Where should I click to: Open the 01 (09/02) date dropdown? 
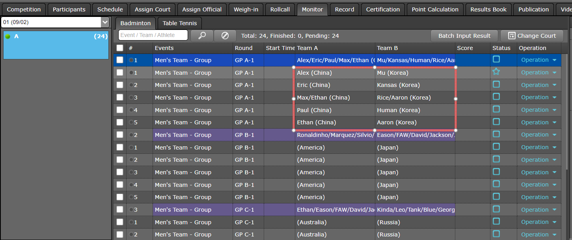(105, 22)
